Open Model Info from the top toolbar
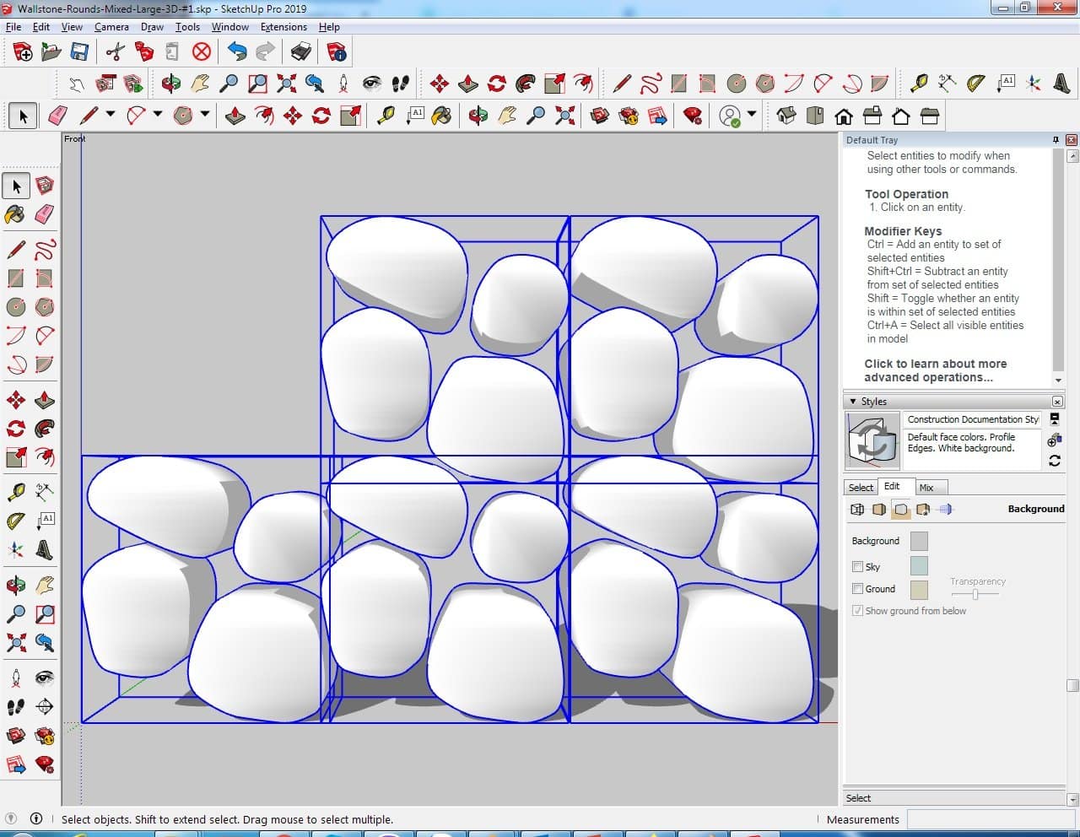 [x=336, y=52]
